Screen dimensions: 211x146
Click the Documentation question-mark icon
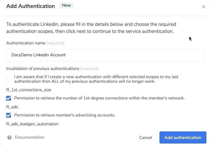[x=9, y=137]
